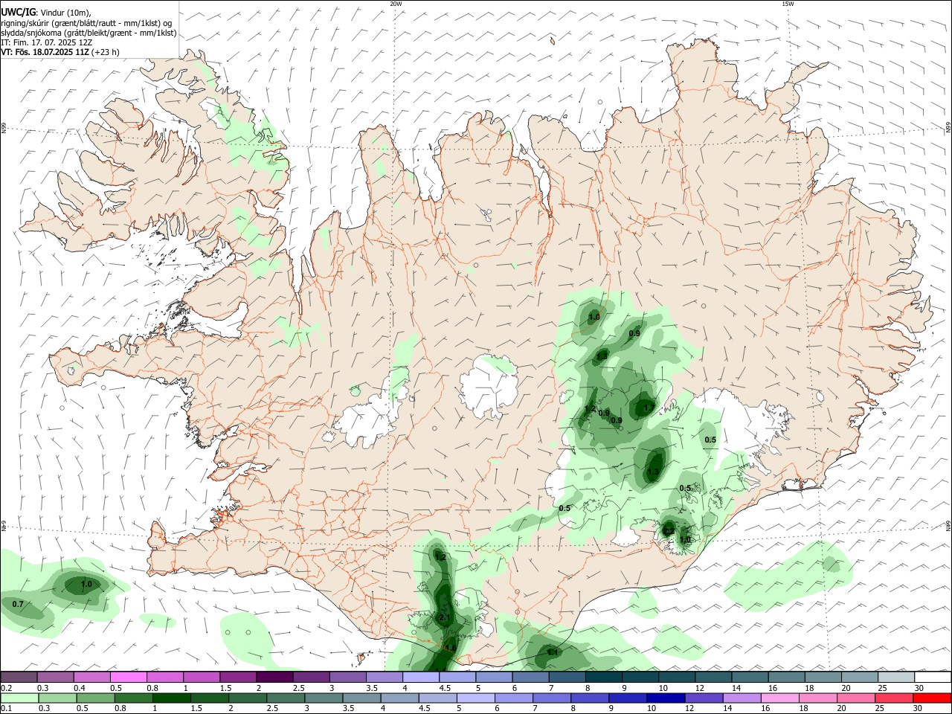Click the 2.1 precipitation value on the map
952x714 pixels.
444,618
